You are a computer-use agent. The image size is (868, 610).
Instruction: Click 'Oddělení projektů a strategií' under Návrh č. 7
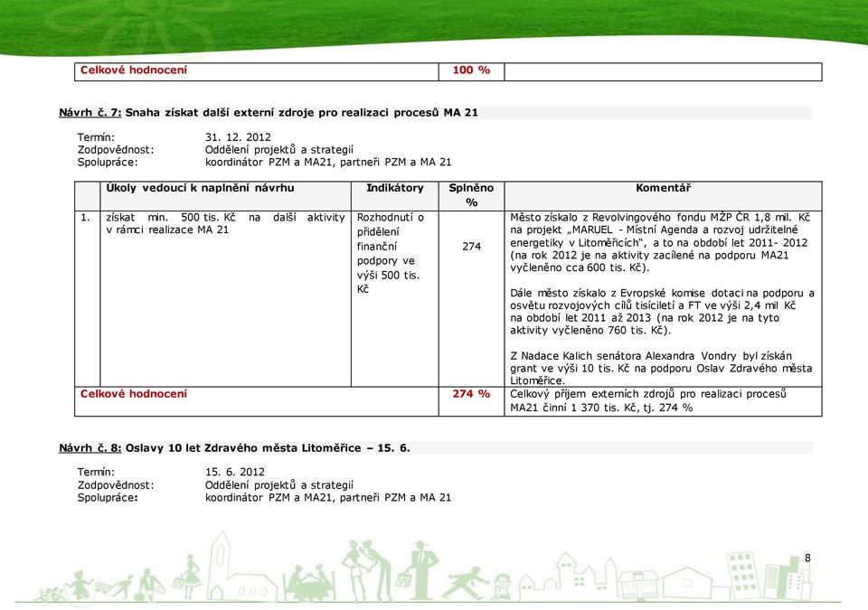[x=279, y=150]
